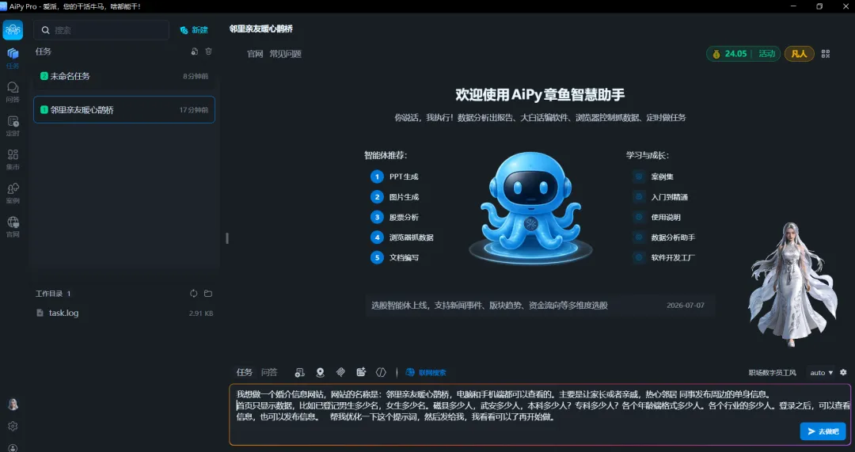Open settings gear in the left sidebar
The width and height of the screenshot is (855, 452).
(x=13, y=427)
